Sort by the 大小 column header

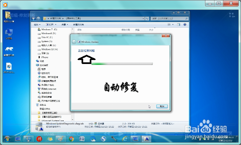tap(151, 30)
